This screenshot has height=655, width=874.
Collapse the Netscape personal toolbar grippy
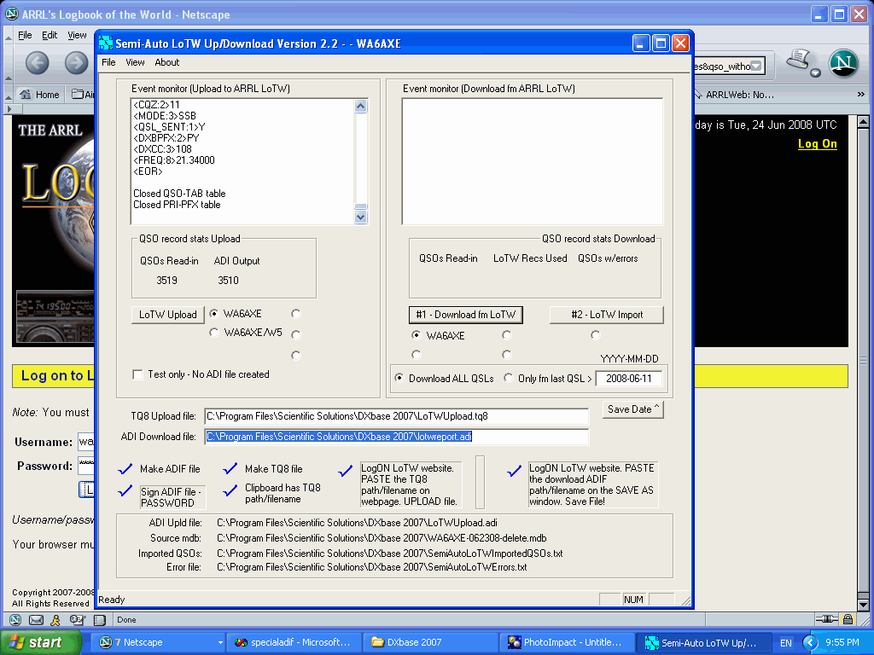click(x=9, y=94)
